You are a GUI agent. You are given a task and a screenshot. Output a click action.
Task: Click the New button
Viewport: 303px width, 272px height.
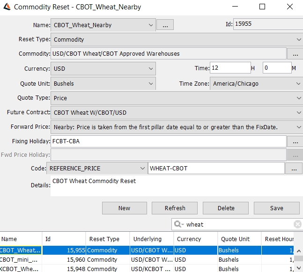pyautogui.click(x=125, y=208)
